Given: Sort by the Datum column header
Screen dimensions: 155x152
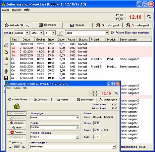Looking at the screenshot, I should [27, 39].
